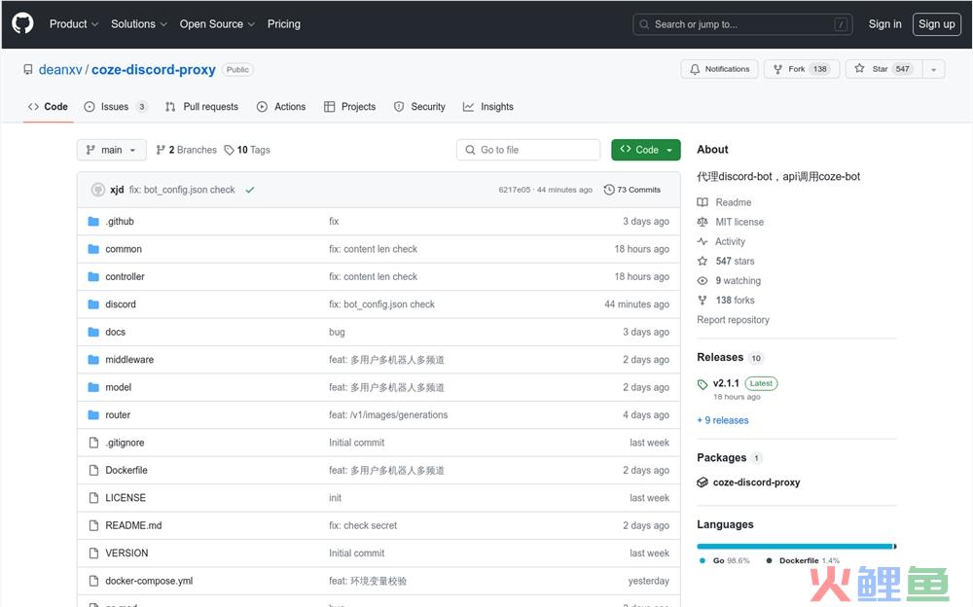Image resolution: width=973 pixels, height=607 pixels.
Task: Open the Pull requests tab
Action: [201, 107]
